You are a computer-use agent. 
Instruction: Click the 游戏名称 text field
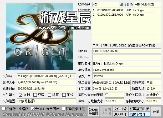(126, 63)
